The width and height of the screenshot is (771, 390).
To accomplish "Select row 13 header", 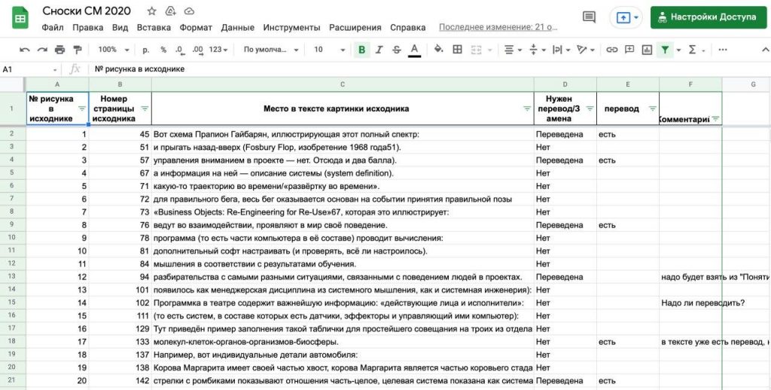I will (12, 277).
